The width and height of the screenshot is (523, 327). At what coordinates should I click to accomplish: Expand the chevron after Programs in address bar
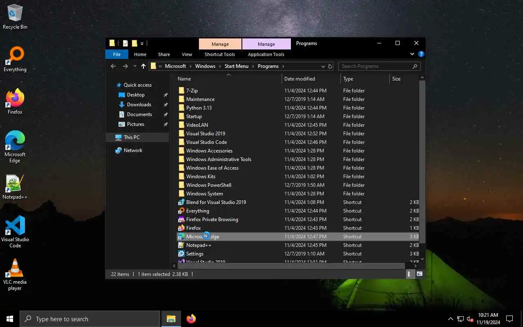pos(283,66)
